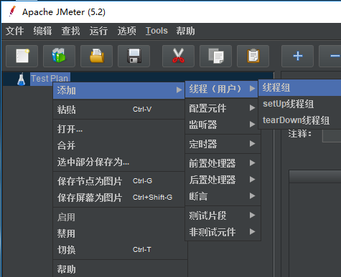Open the 编辑 menu
This screenshot has height=277, width=341.
(42, 31)
